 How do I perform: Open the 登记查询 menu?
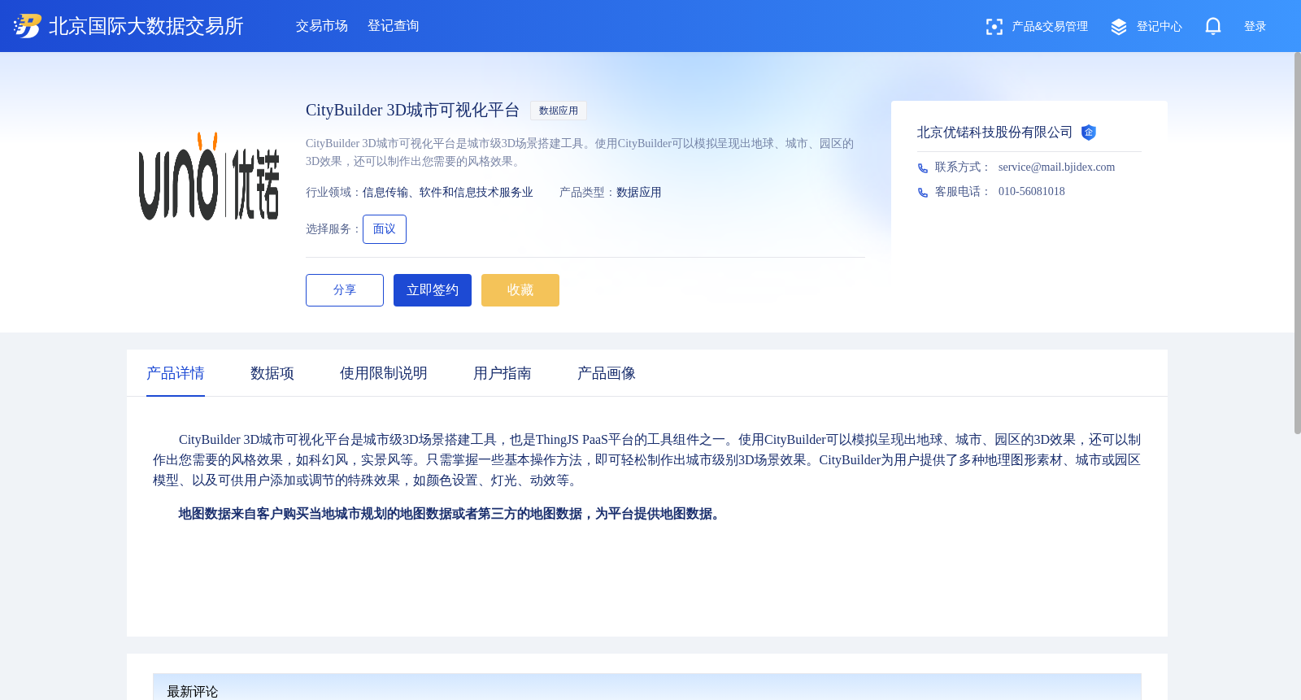[x=394, y=26]
